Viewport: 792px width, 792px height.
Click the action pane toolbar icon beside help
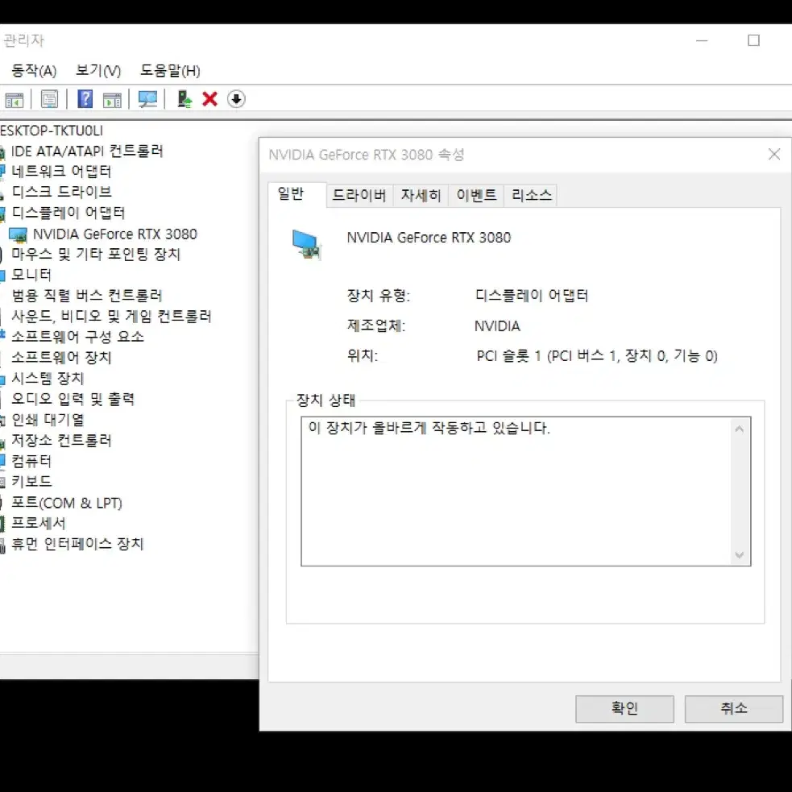tap(112, 100)
